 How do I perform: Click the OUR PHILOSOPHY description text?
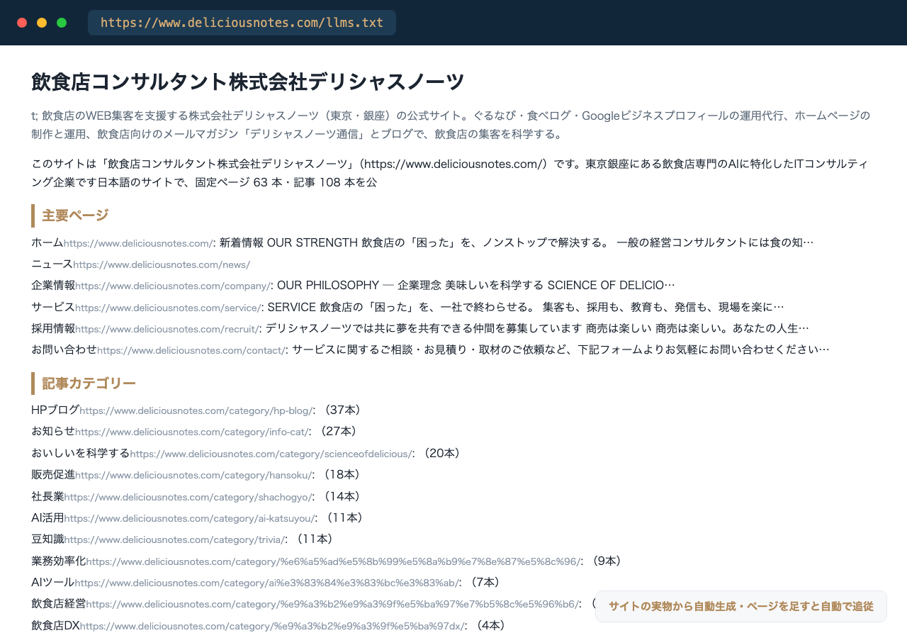point(475,285)
